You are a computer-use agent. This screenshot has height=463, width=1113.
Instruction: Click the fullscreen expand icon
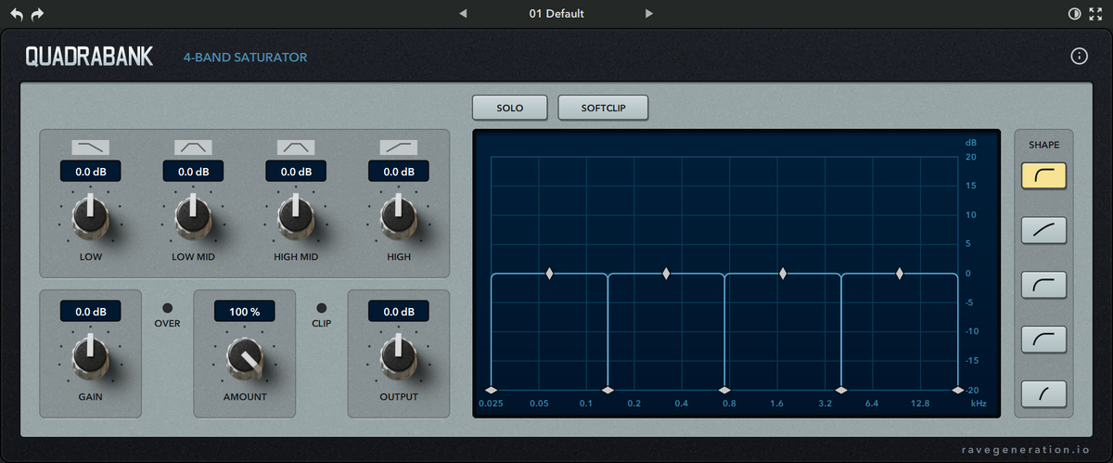(x=1095, y=14)
